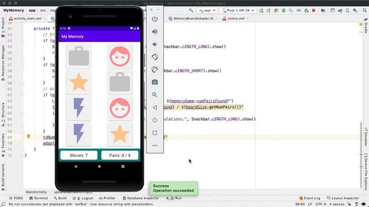Click the emulator zoom magnifier icon
This screenshot has height=207, width=369.
[155, 95]
